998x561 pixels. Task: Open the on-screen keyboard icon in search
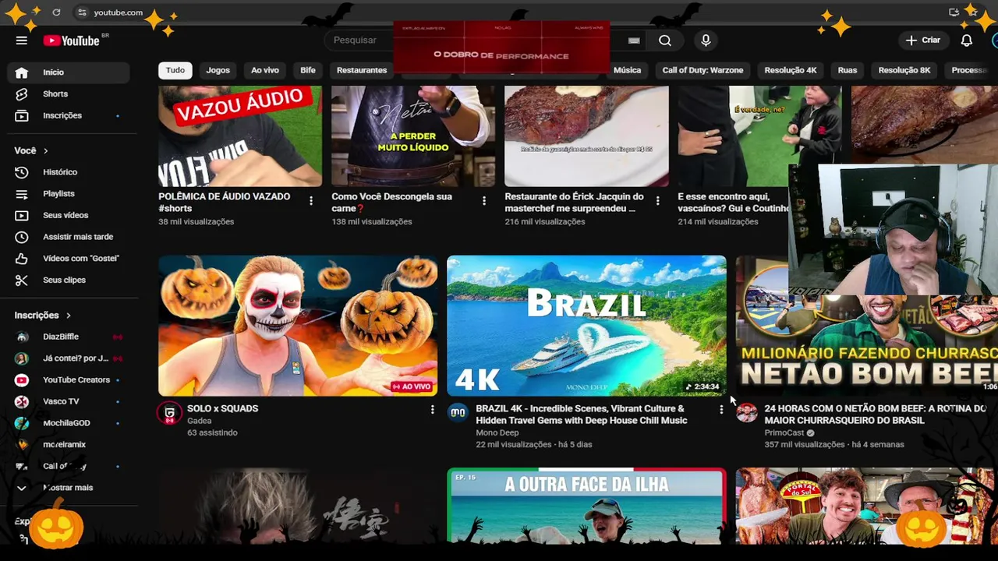tap(634, 41)
